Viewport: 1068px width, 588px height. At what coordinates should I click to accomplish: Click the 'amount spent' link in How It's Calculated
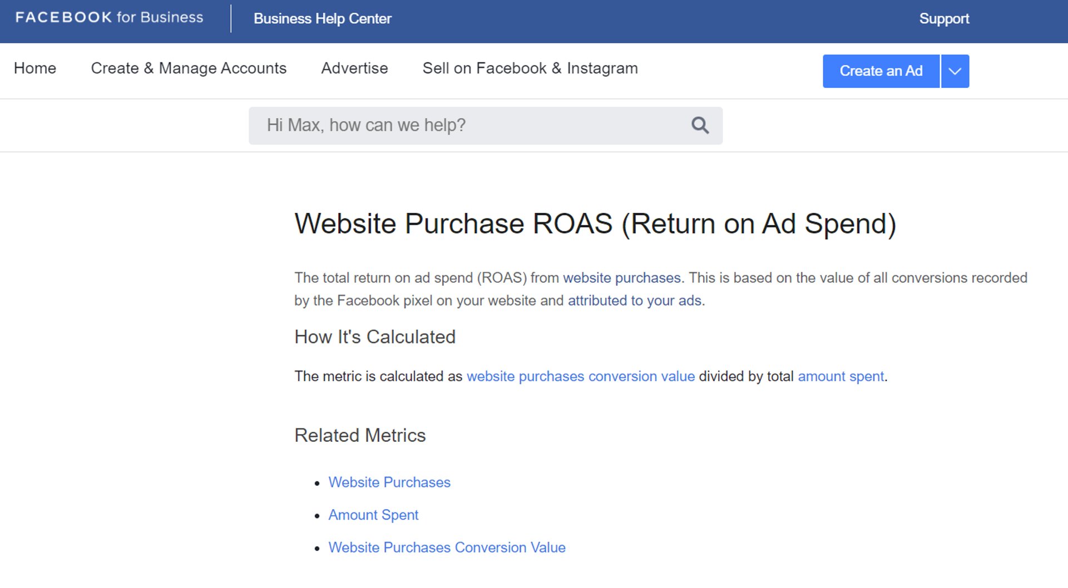pos(841,376)
